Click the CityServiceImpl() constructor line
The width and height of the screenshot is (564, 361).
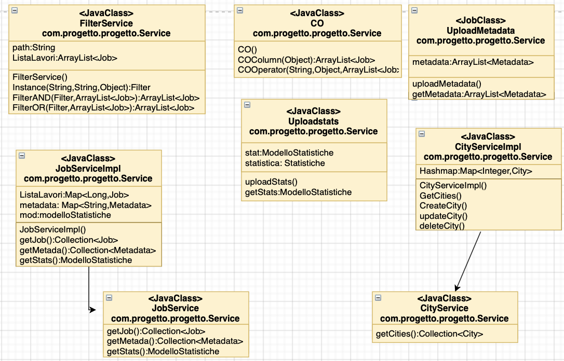[453, 185]
